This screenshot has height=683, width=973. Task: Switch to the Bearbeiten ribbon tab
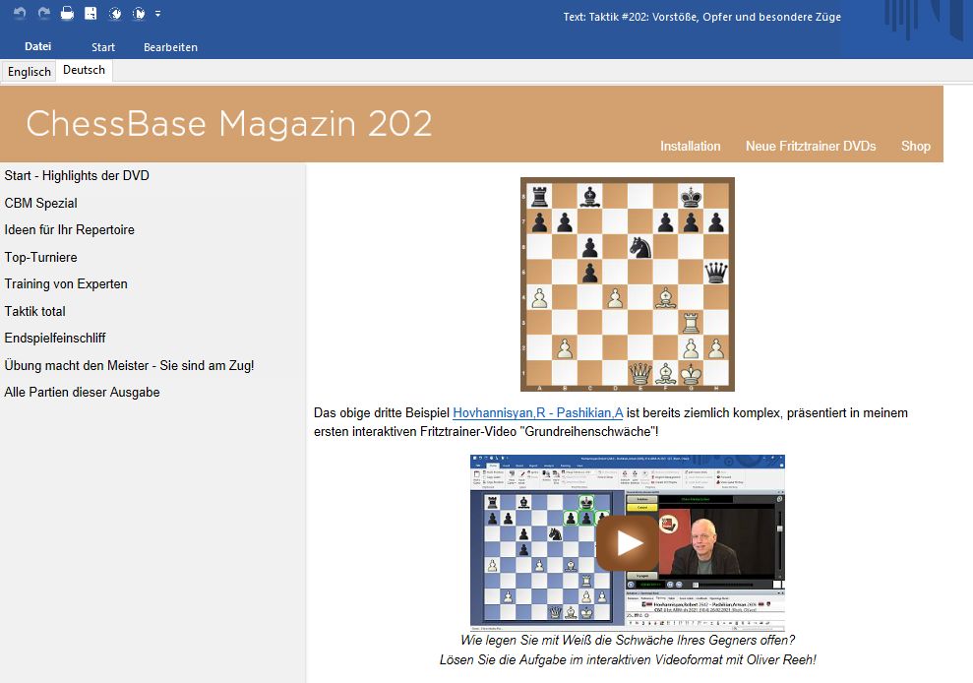170,47
